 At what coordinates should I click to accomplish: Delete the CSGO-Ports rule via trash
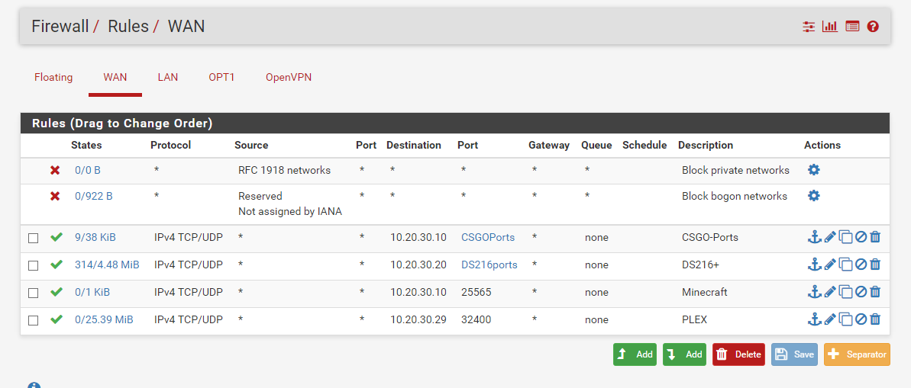(876, 236)
